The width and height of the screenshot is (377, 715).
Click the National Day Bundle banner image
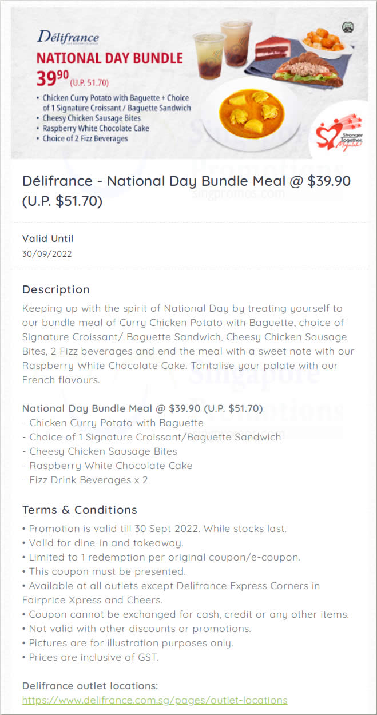(189, 83)
